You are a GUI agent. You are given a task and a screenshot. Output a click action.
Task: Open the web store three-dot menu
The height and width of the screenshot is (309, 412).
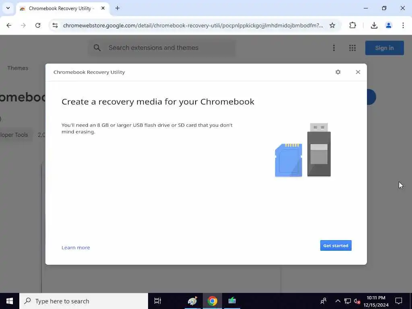tap(334, 48)
